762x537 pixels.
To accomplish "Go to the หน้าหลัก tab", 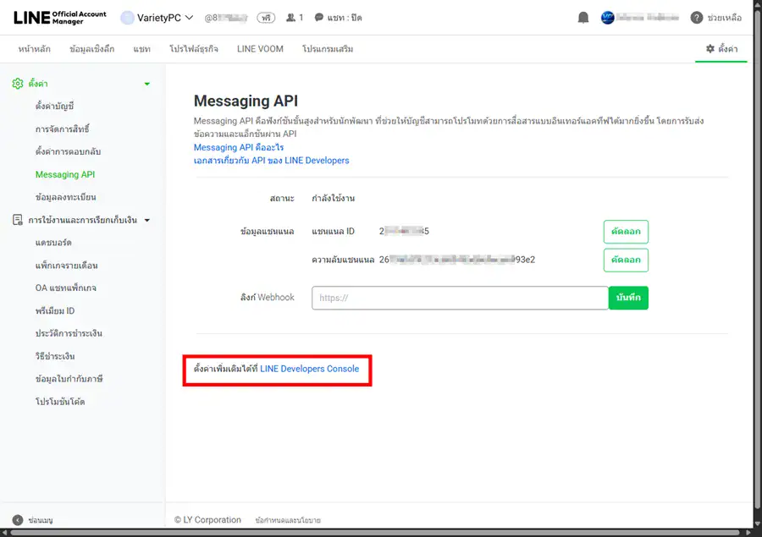I will [35, 49].
